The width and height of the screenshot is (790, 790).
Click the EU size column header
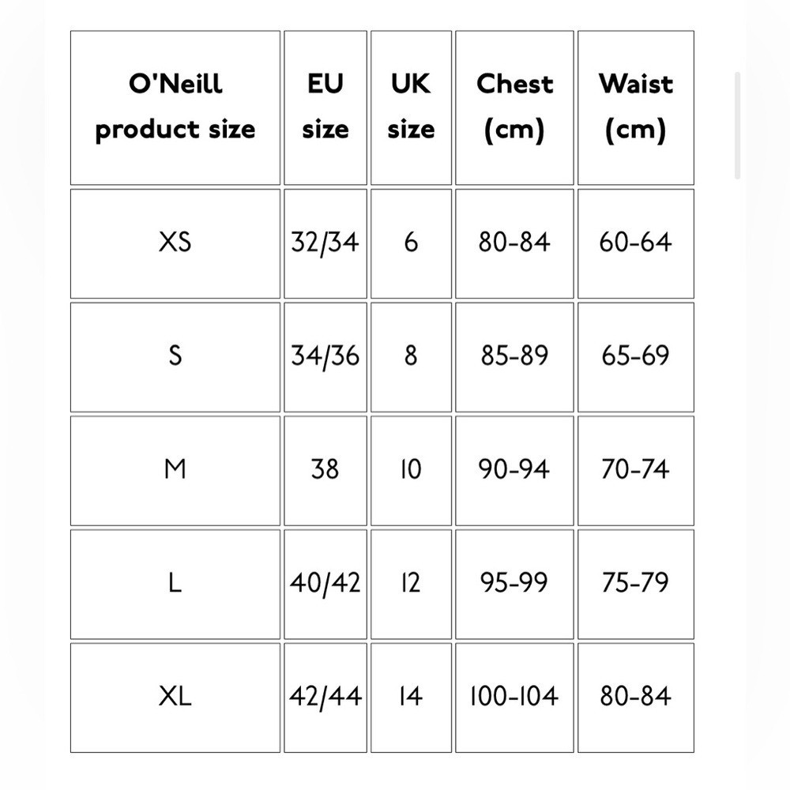[x=325, y=107]
